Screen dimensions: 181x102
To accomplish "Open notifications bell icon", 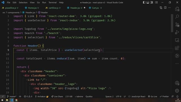I will click(177, 96).
